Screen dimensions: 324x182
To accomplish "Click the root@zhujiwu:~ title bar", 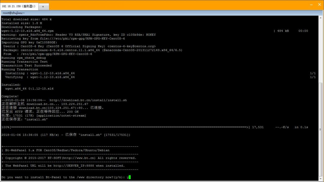I will [162, 13].
